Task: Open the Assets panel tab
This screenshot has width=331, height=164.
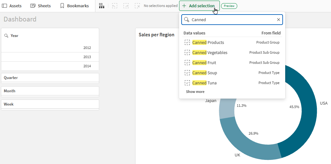Action: click(12, 6)
